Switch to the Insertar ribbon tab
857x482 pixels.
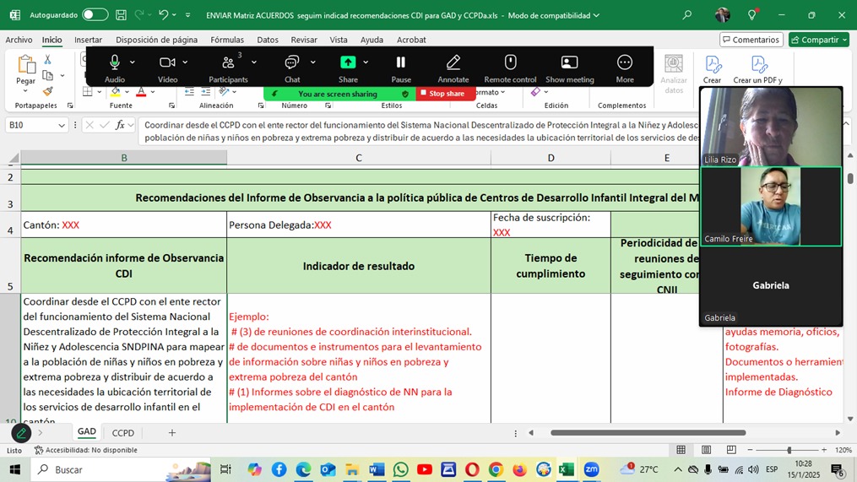(88, 40)
